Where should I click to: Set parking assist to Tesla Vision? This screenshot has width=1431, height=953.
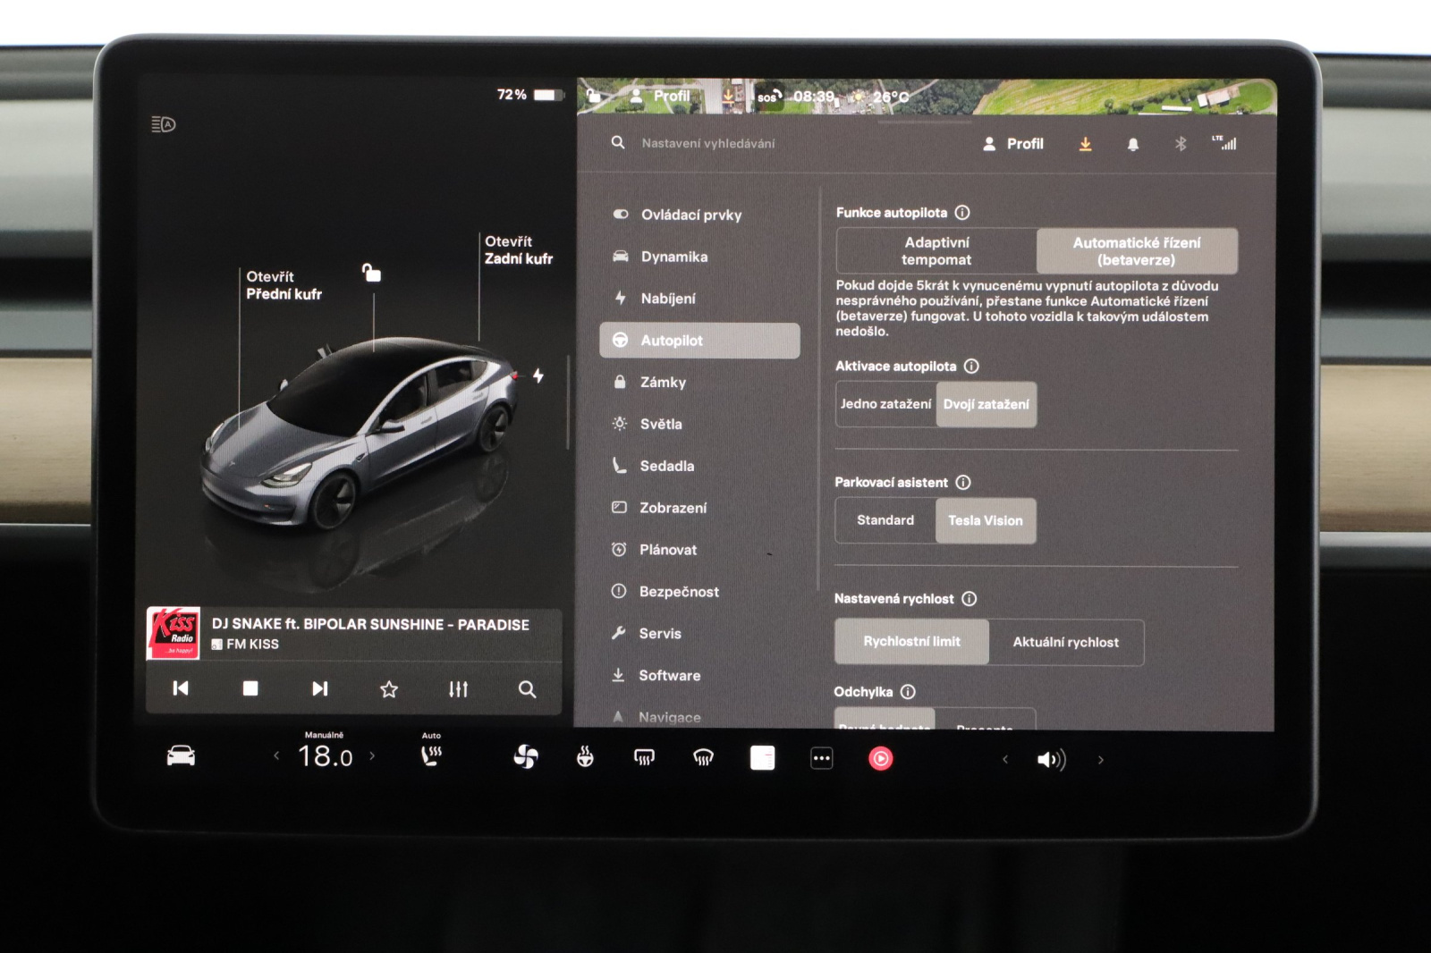coord(986,520)
